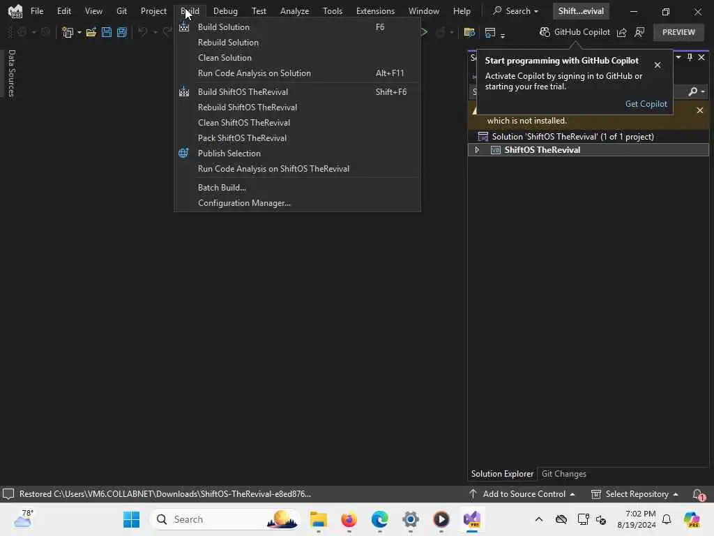Image resolution: width=714 pixels, height=536 pixels.
Task: Close the Solution Explorer panel
Action: click(701, 57)
